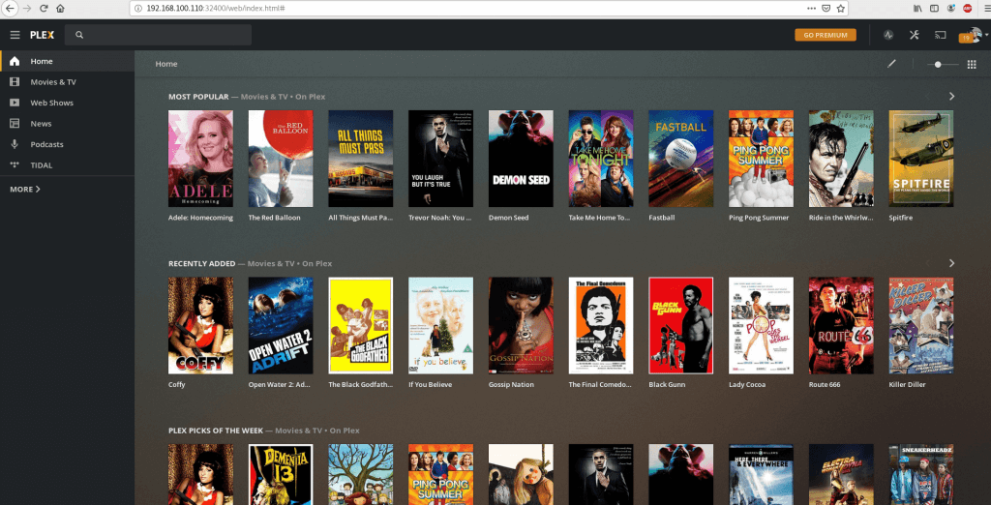
Task: Open the Fastball poster
Action: point(680,159)
